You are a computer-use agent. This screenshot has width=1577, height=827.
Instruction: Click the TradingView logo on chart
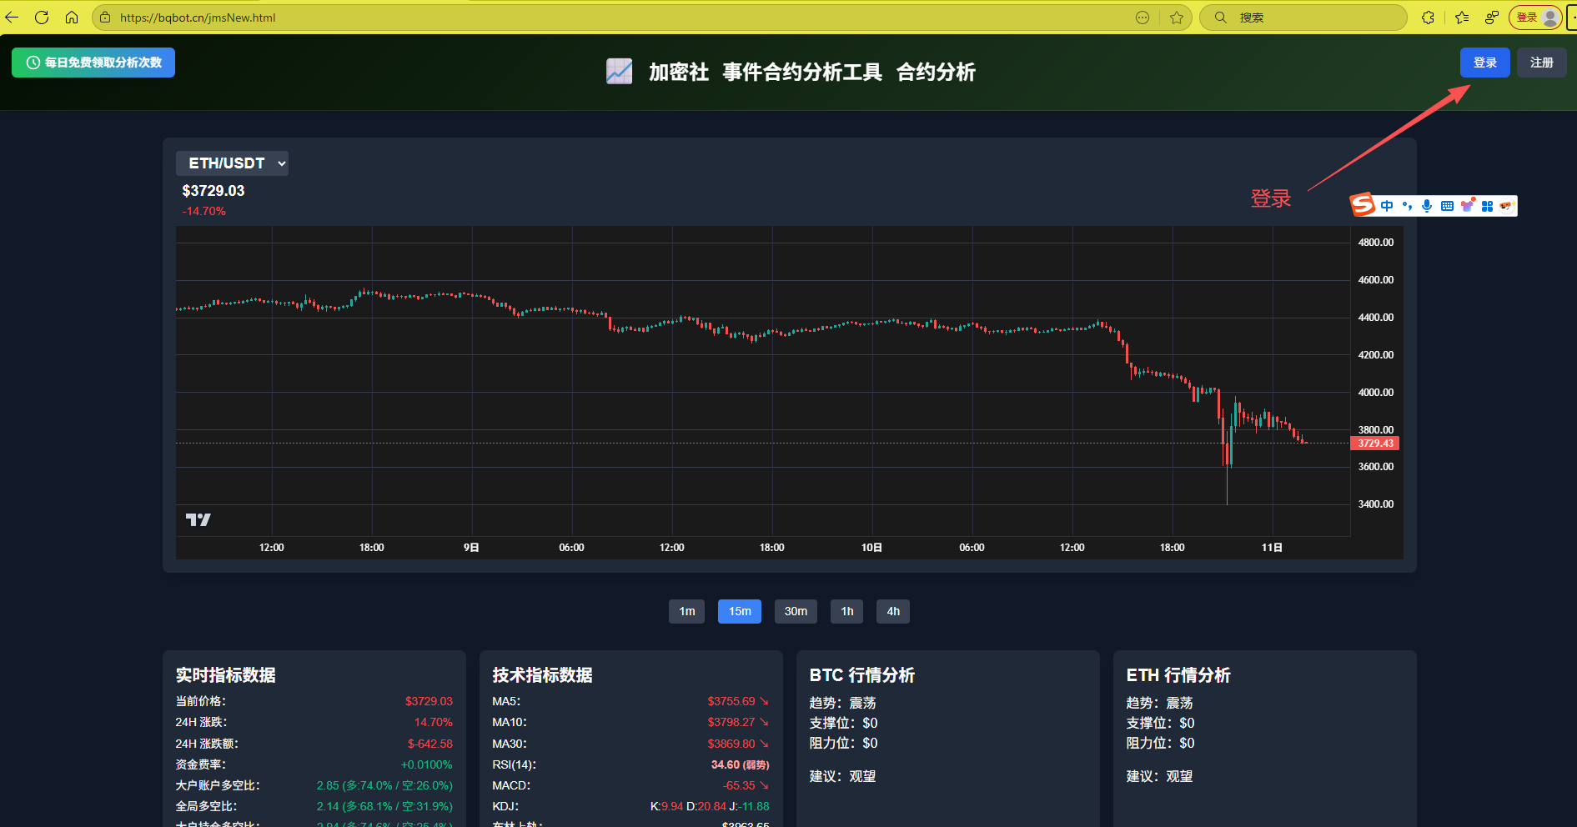click(198, 520)
